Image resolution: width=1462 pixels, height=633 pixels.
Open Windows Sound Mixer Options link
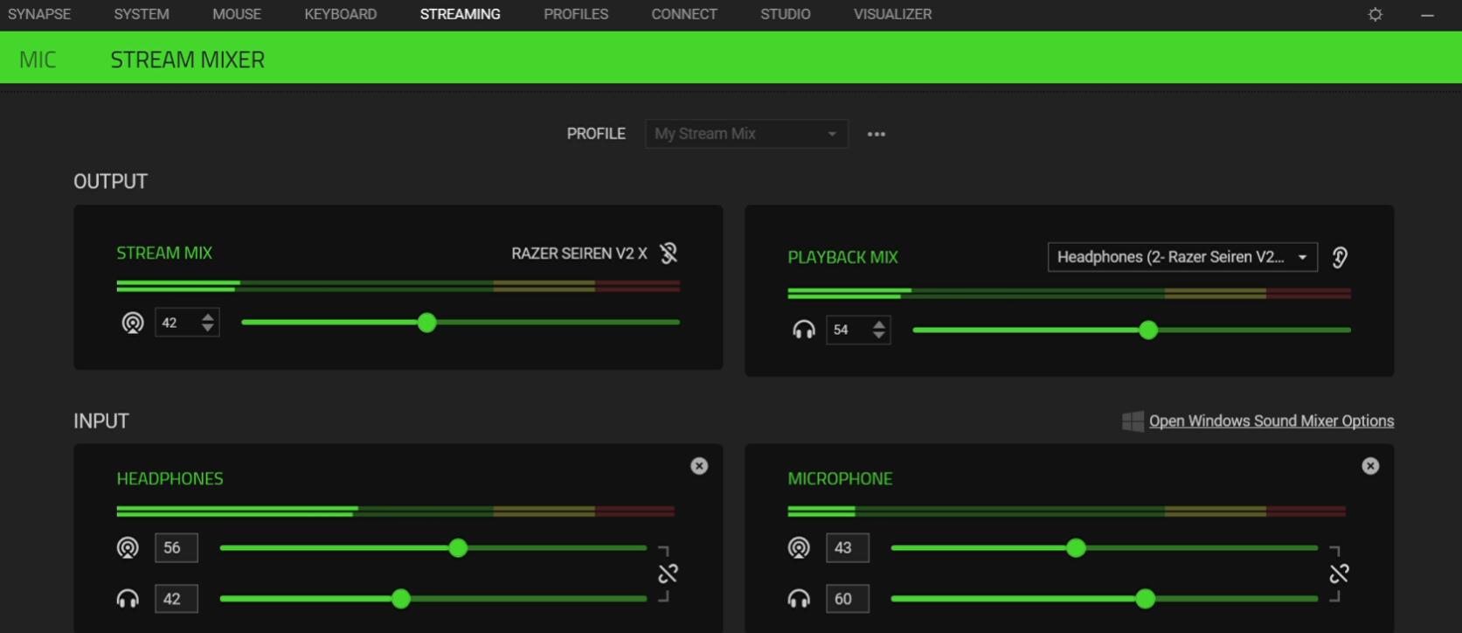point(1271,421)
